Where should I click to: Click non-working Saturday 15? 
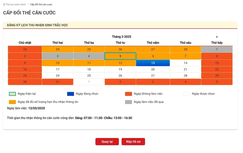pos(217,63)
